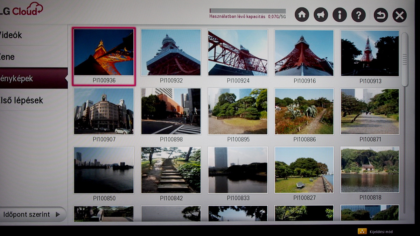Viewport: 420px width, 236px height.
Task: Click the used capacity storage bar
Action: [x=247, y=11]
